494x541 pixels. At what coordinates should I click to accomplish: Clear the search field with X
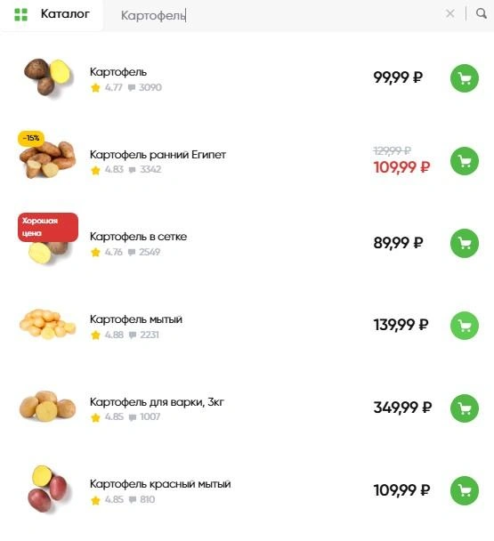click(450, 14)
